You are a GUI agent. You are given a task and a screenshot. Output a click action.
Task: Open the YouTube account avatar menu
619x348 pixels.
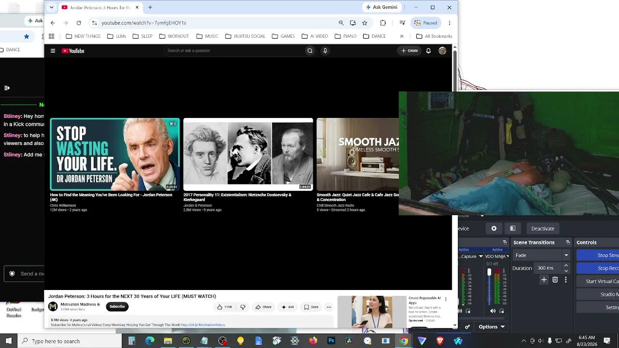coord(442,51)
